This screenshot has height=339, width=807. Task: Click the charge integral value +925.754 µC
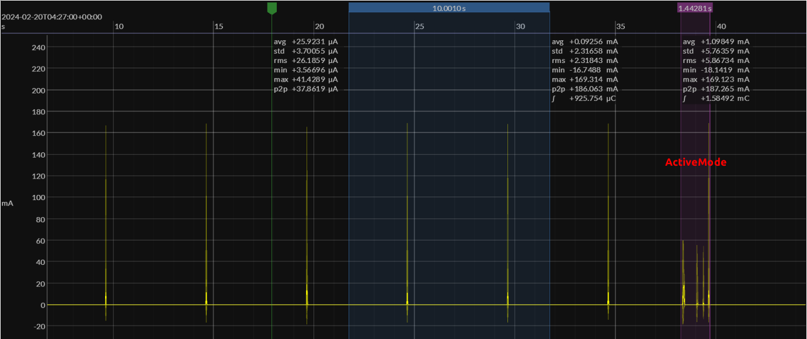pyautogui.click(x=586, y=98)
